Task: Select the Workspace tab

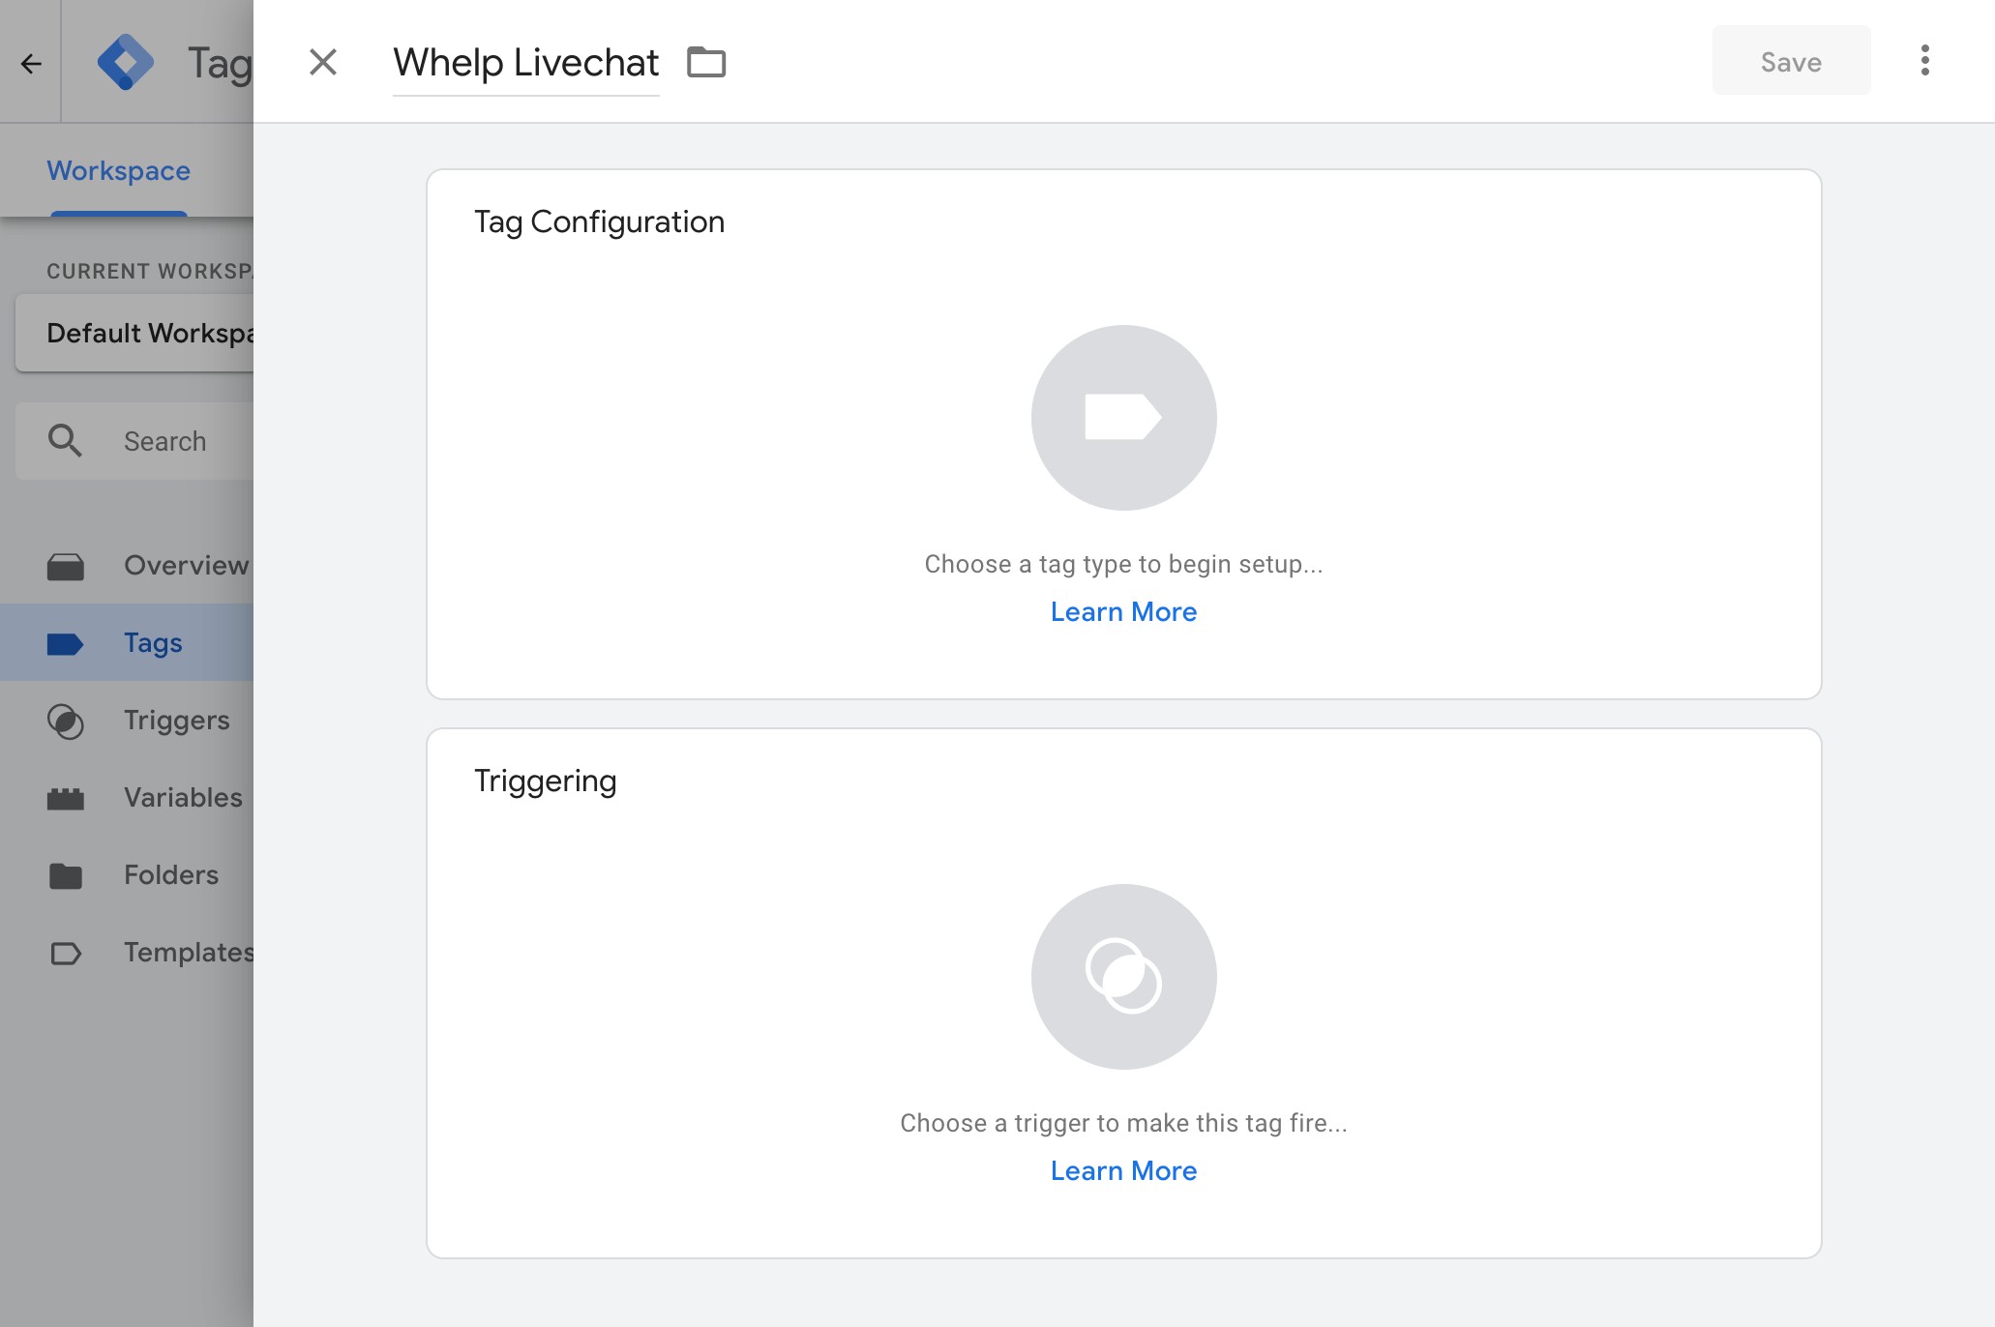Action: 119,171
